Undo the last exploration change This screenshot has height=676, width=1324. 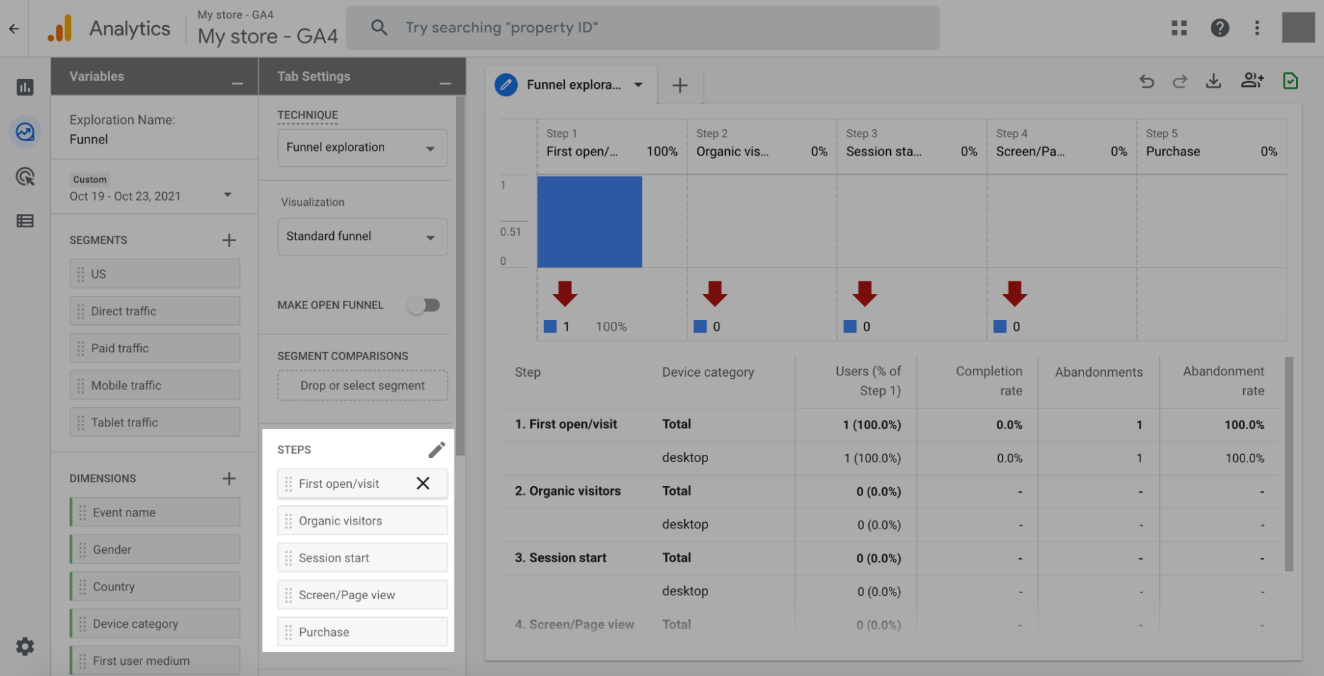tap(1146, 81)
